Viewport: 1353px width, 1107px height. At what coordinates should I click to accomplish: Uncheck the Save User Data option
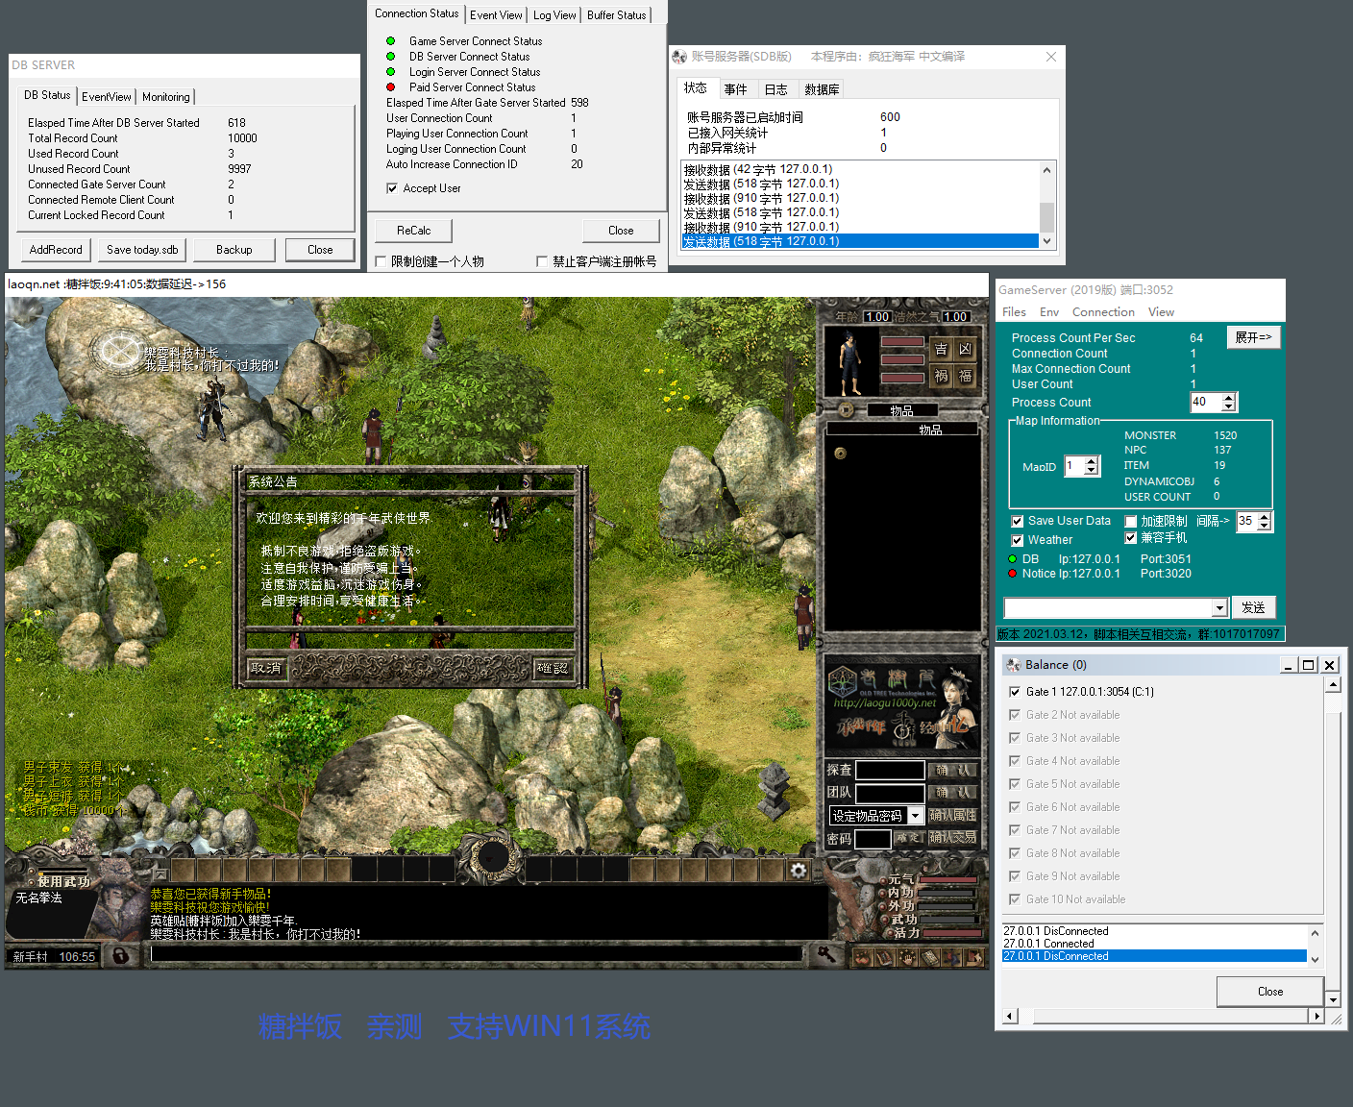pyautogui.click(x=1018, y=521)
